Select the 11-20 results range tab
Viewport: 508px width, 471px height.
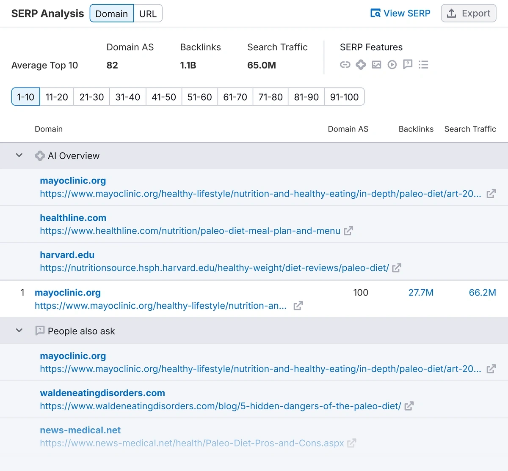(x=57, y=97)
